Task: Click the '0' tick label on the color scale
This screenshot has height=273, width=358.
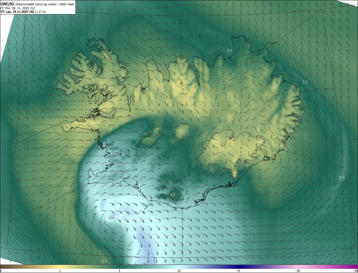Action: coord(1,271)
